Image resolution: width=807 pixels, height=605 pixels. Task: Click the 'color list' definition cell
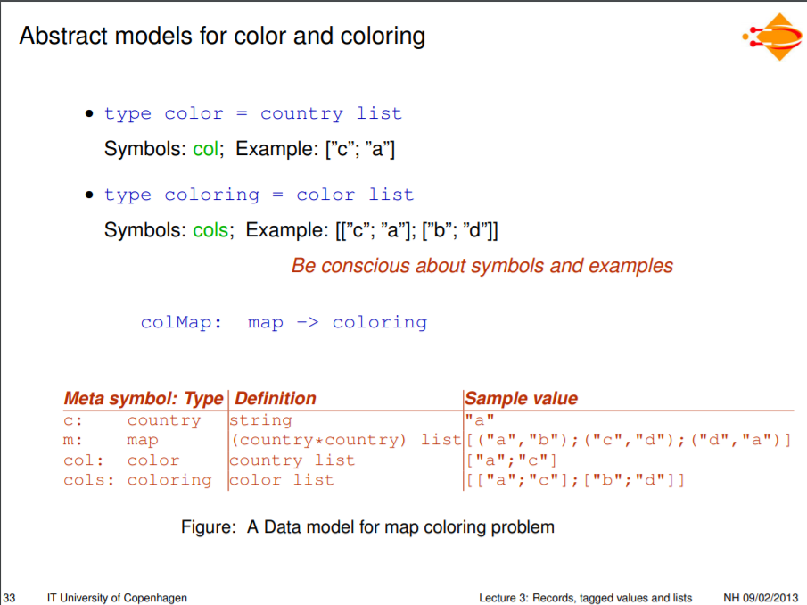(x=282, y=480)
